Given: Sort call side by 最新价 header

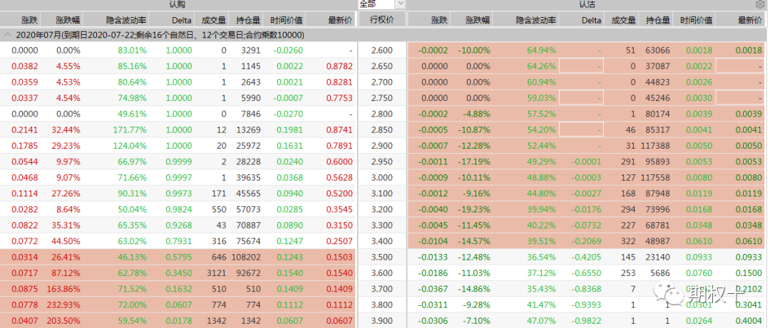Looking at the screenshot, I should point(340,20).
